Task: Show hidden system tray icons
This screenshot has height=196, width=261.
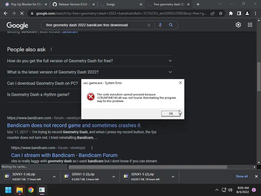Action: pyautogui.click(x=217, y=190)
